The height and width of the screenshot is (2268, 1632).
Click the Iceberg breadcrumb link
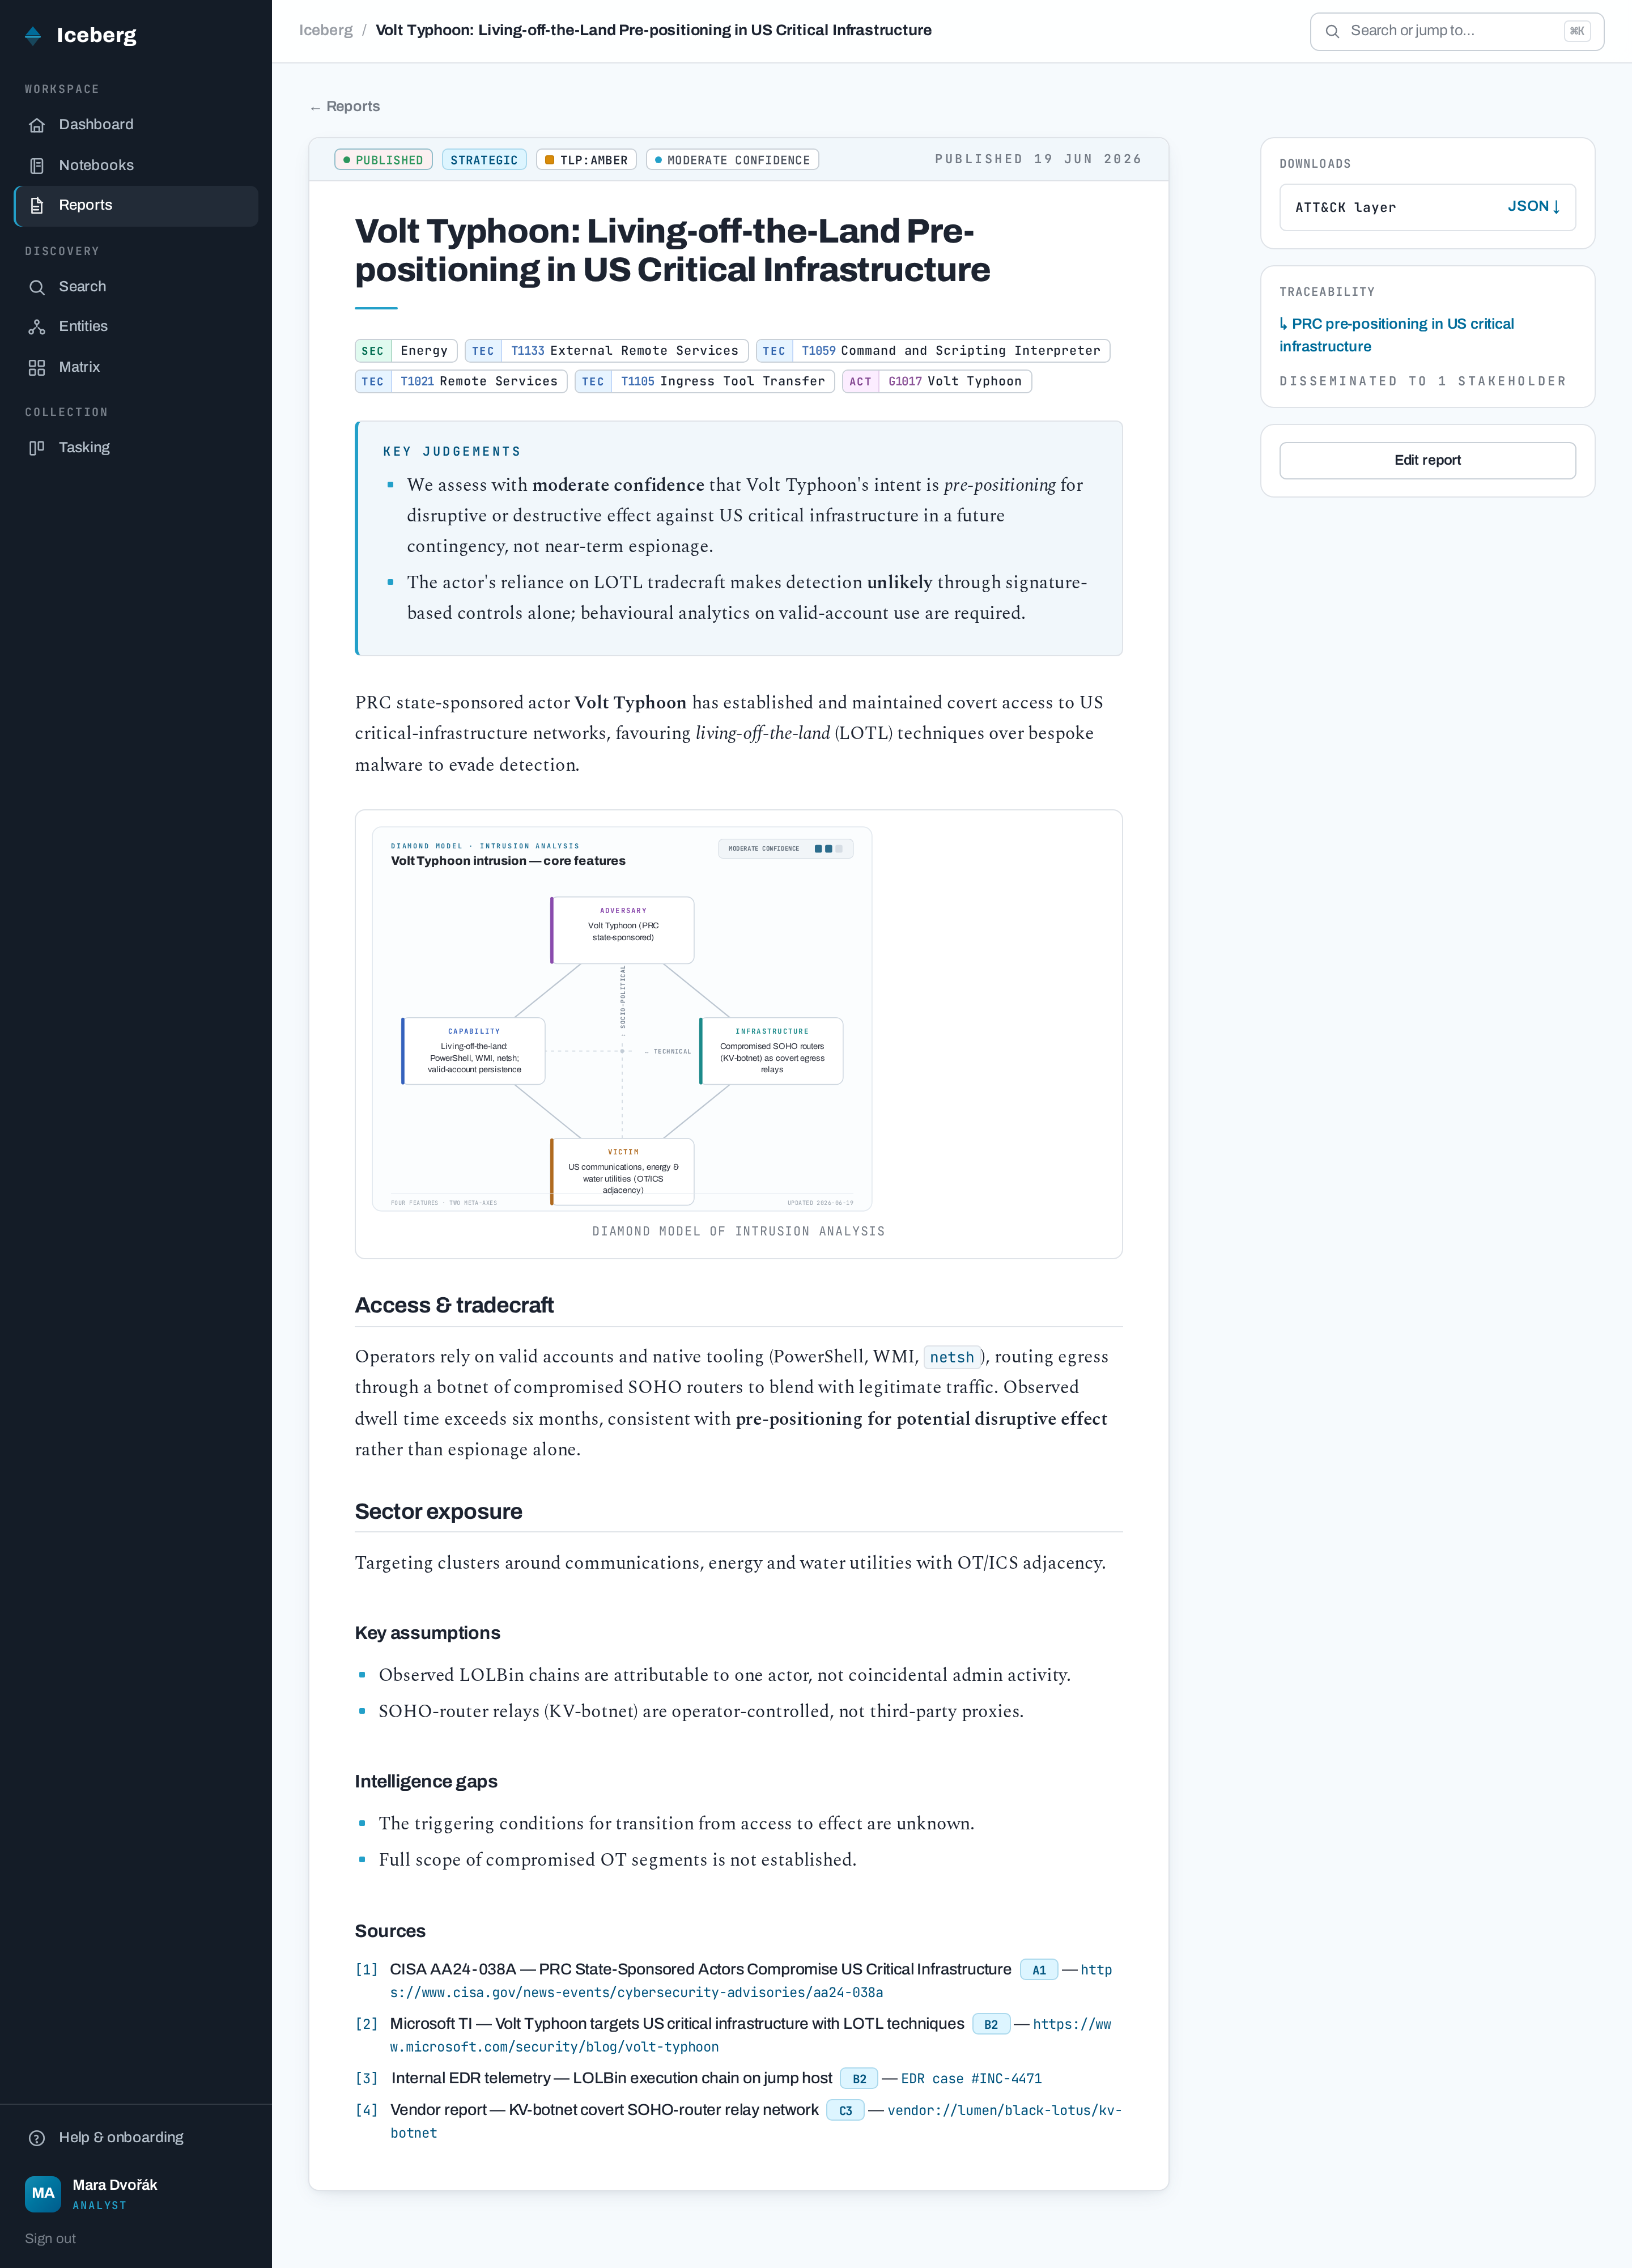tap(326, 31)
